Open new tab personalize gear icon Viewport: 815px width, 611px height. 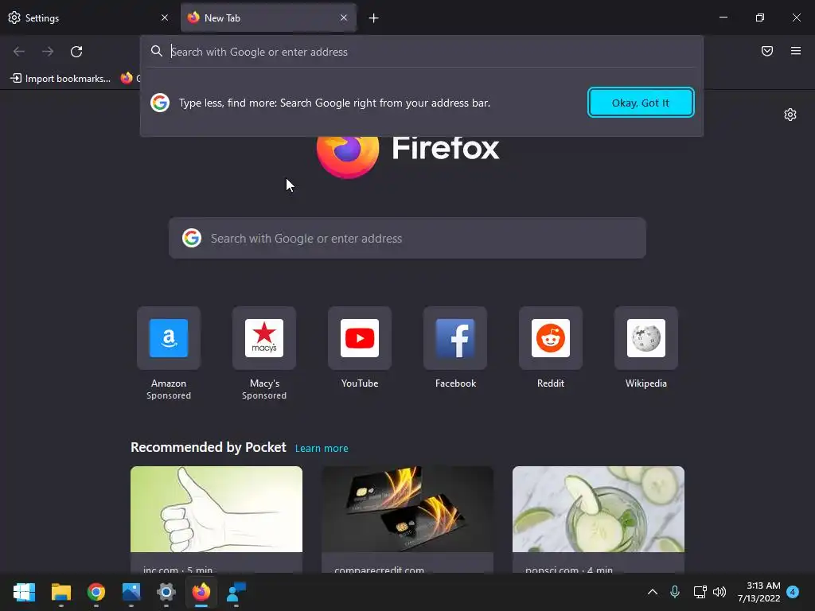pos(790,115)
